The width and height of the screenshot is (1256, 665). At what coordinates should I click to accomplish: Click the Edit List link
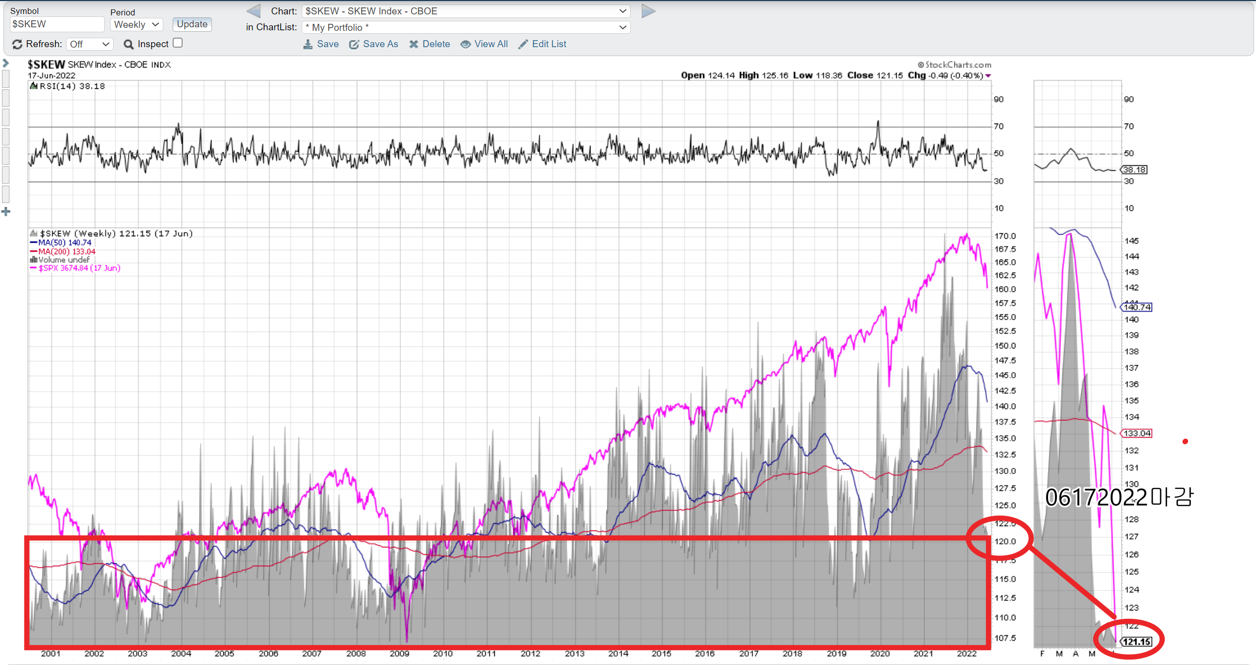(x=548, y=44)
